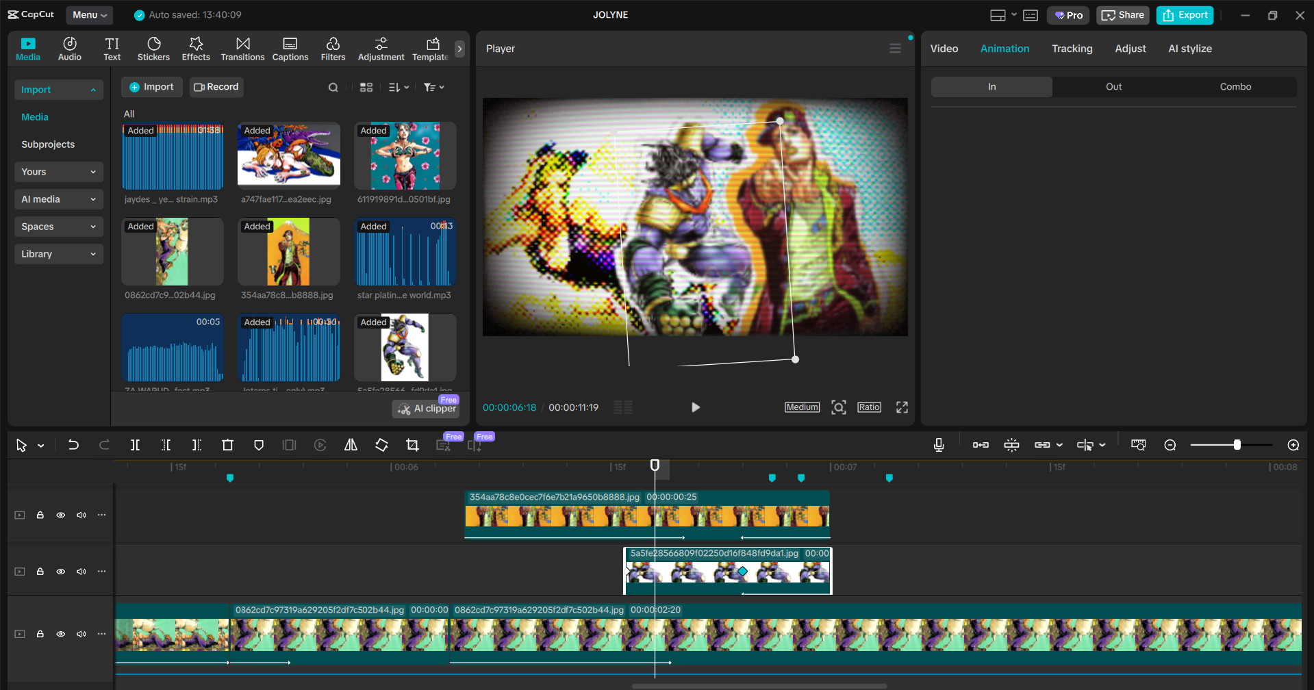Switch media view with the grid icon
The image size is (1314, 690).
pyautogui.click(x=366, y=87)
